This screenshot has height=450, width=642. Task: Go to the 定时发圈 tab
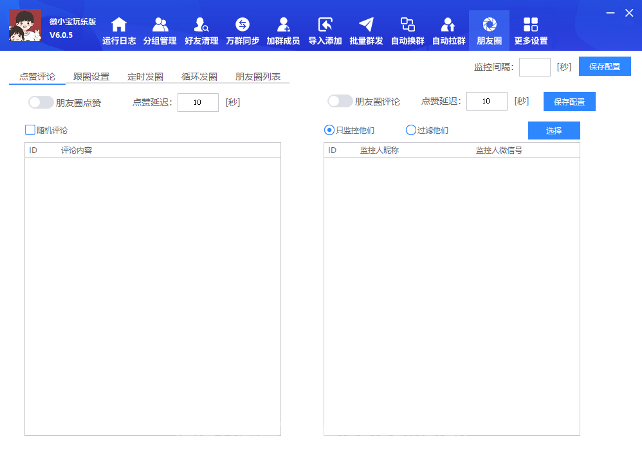coord(145,76)
